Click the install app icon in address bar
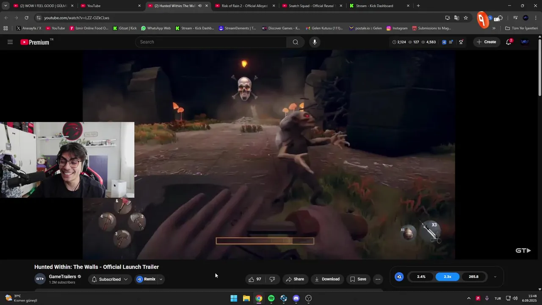The height and width of the screenshot is (305, 542). click(448, 18)
